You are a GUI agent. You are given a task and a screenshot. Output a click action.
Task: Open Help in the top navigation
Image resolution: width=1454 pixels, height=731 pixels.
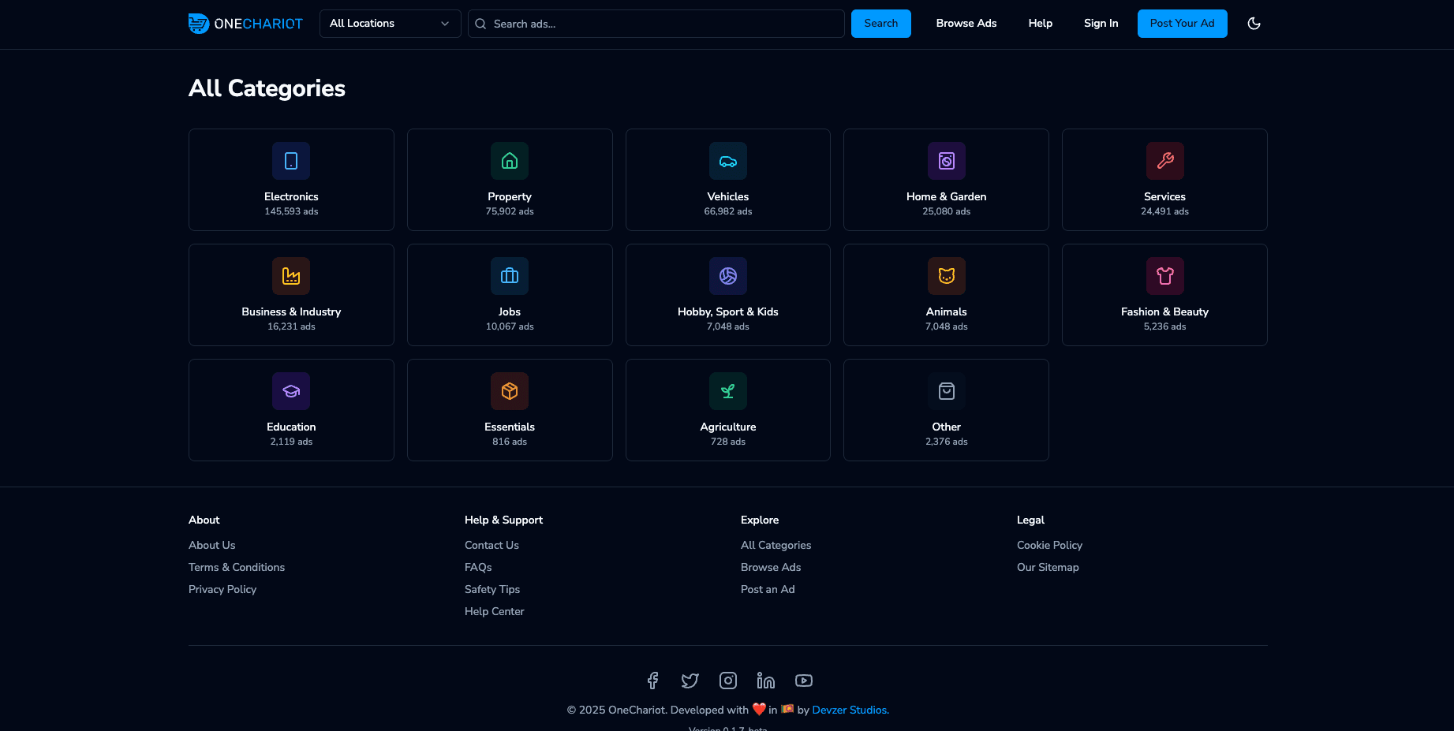[1040, 24]
